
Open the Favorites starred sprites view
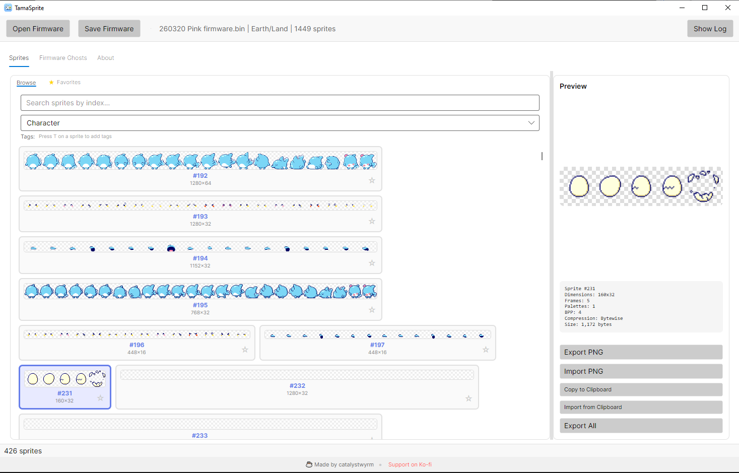(x=64, y=82)
